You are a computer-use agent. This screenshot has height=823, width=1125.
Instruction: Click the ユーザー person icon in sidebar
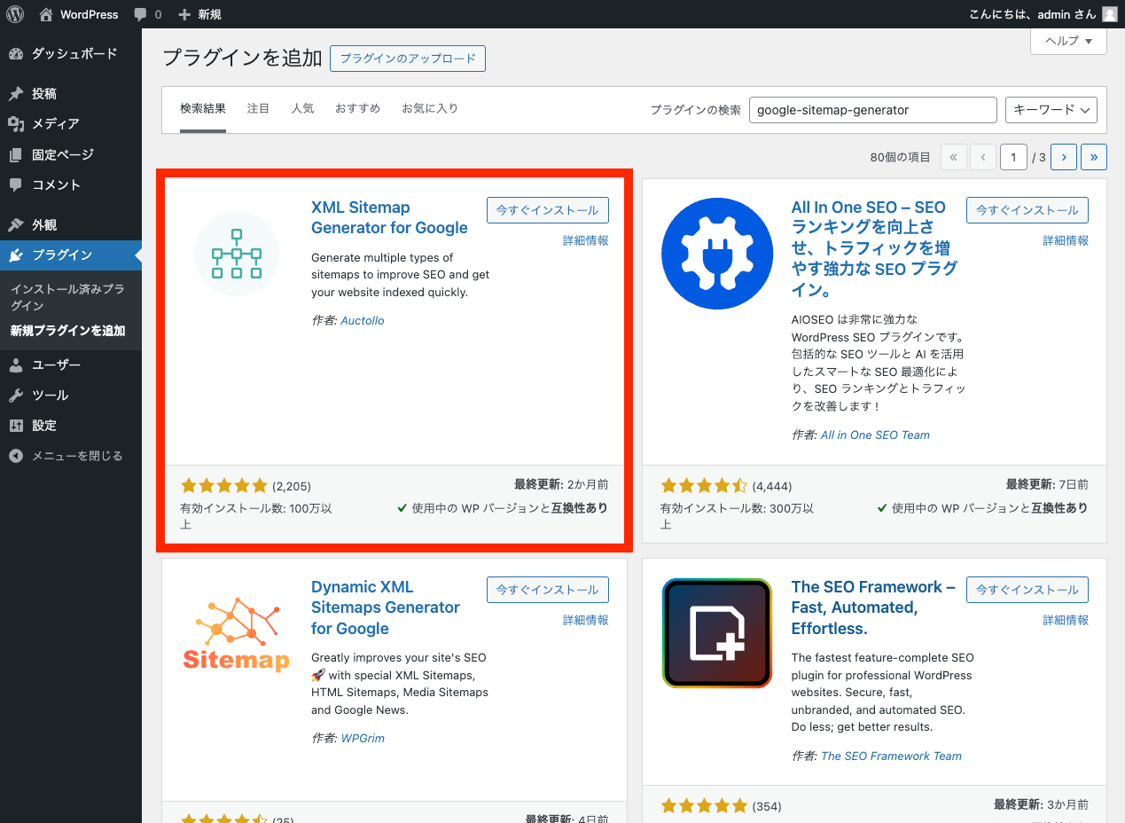16,365
